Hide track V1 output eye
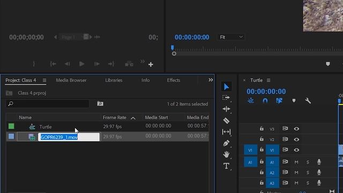Image resolution: width=343 pixels, height=193 pixels. point(296,150)
